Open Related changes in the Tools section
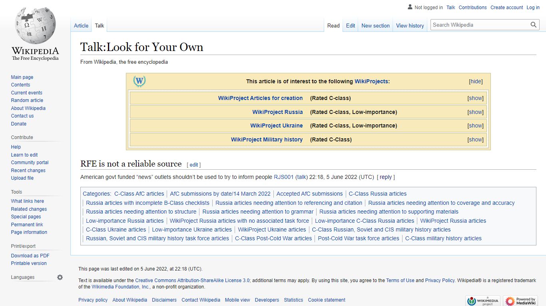Image resolution: width=546 pixels, height=306 pixels. [29, 209]
